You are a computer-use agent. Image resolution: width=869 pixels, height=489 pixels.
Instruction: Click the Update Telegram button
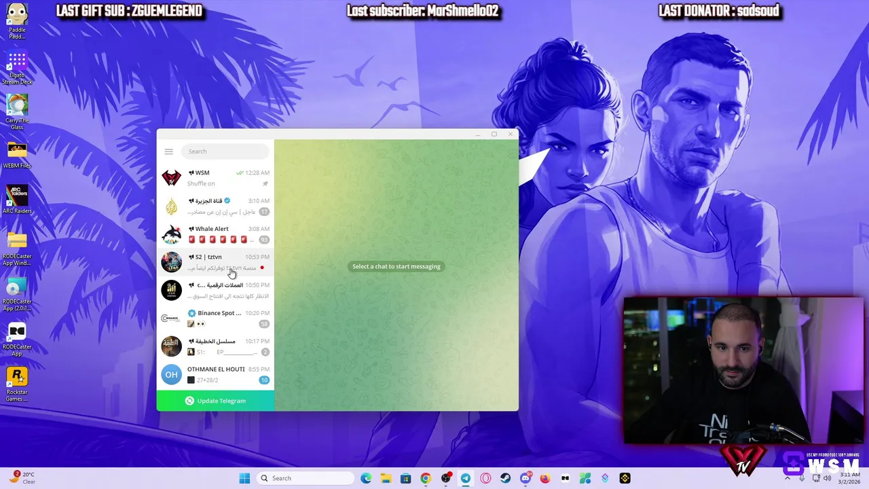[216, 401]
